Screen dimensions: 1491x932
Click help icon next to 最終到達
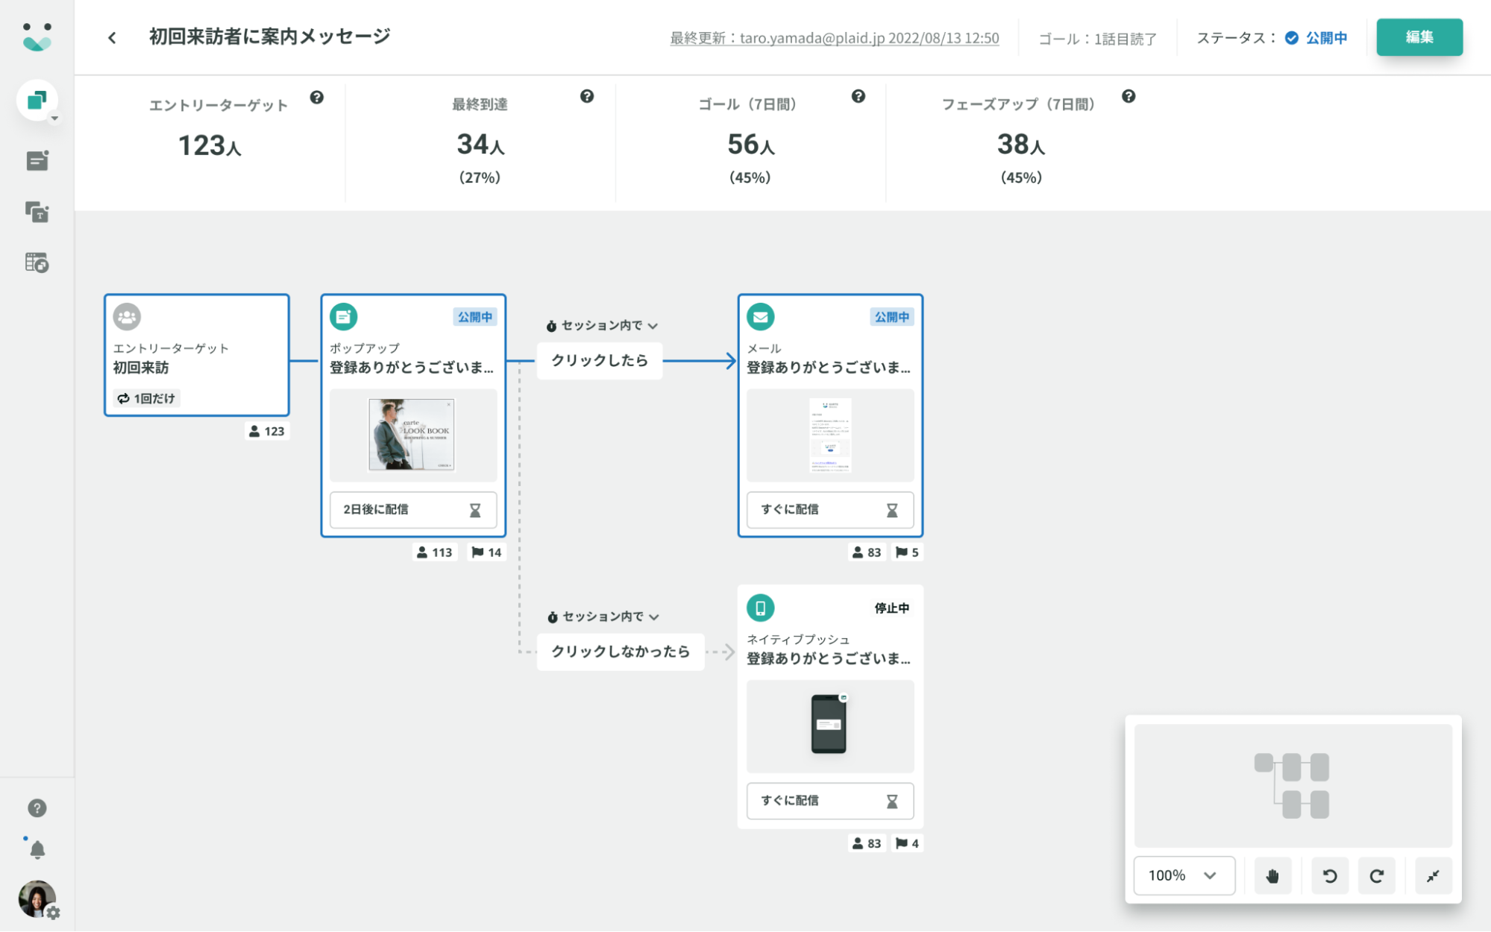coord(587,96)
